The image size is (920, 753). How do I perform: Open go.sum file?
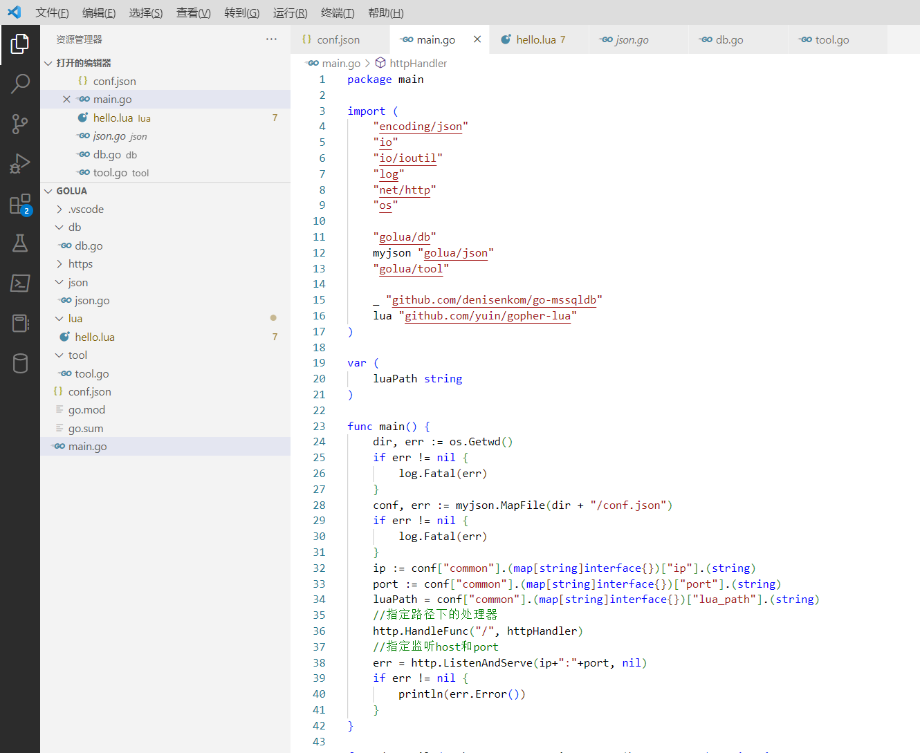point(165,428)
